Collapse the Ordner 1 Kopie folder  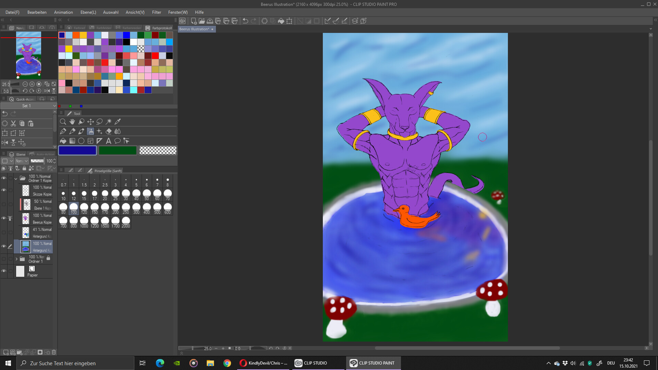[16, 178]
